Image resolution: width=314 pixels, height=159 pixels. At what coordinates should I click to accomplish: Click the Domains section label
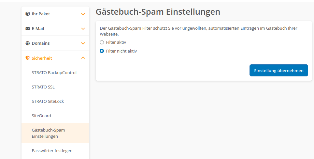(41, 43)
